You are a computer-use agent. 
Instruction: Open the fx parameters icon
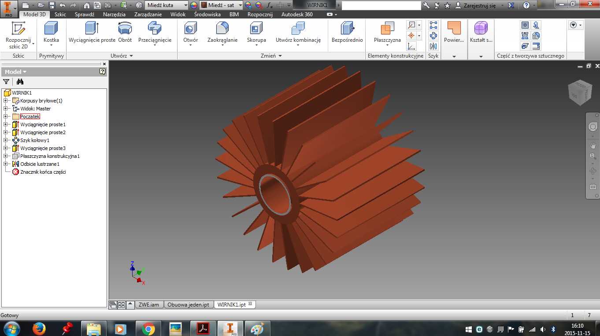270,5
